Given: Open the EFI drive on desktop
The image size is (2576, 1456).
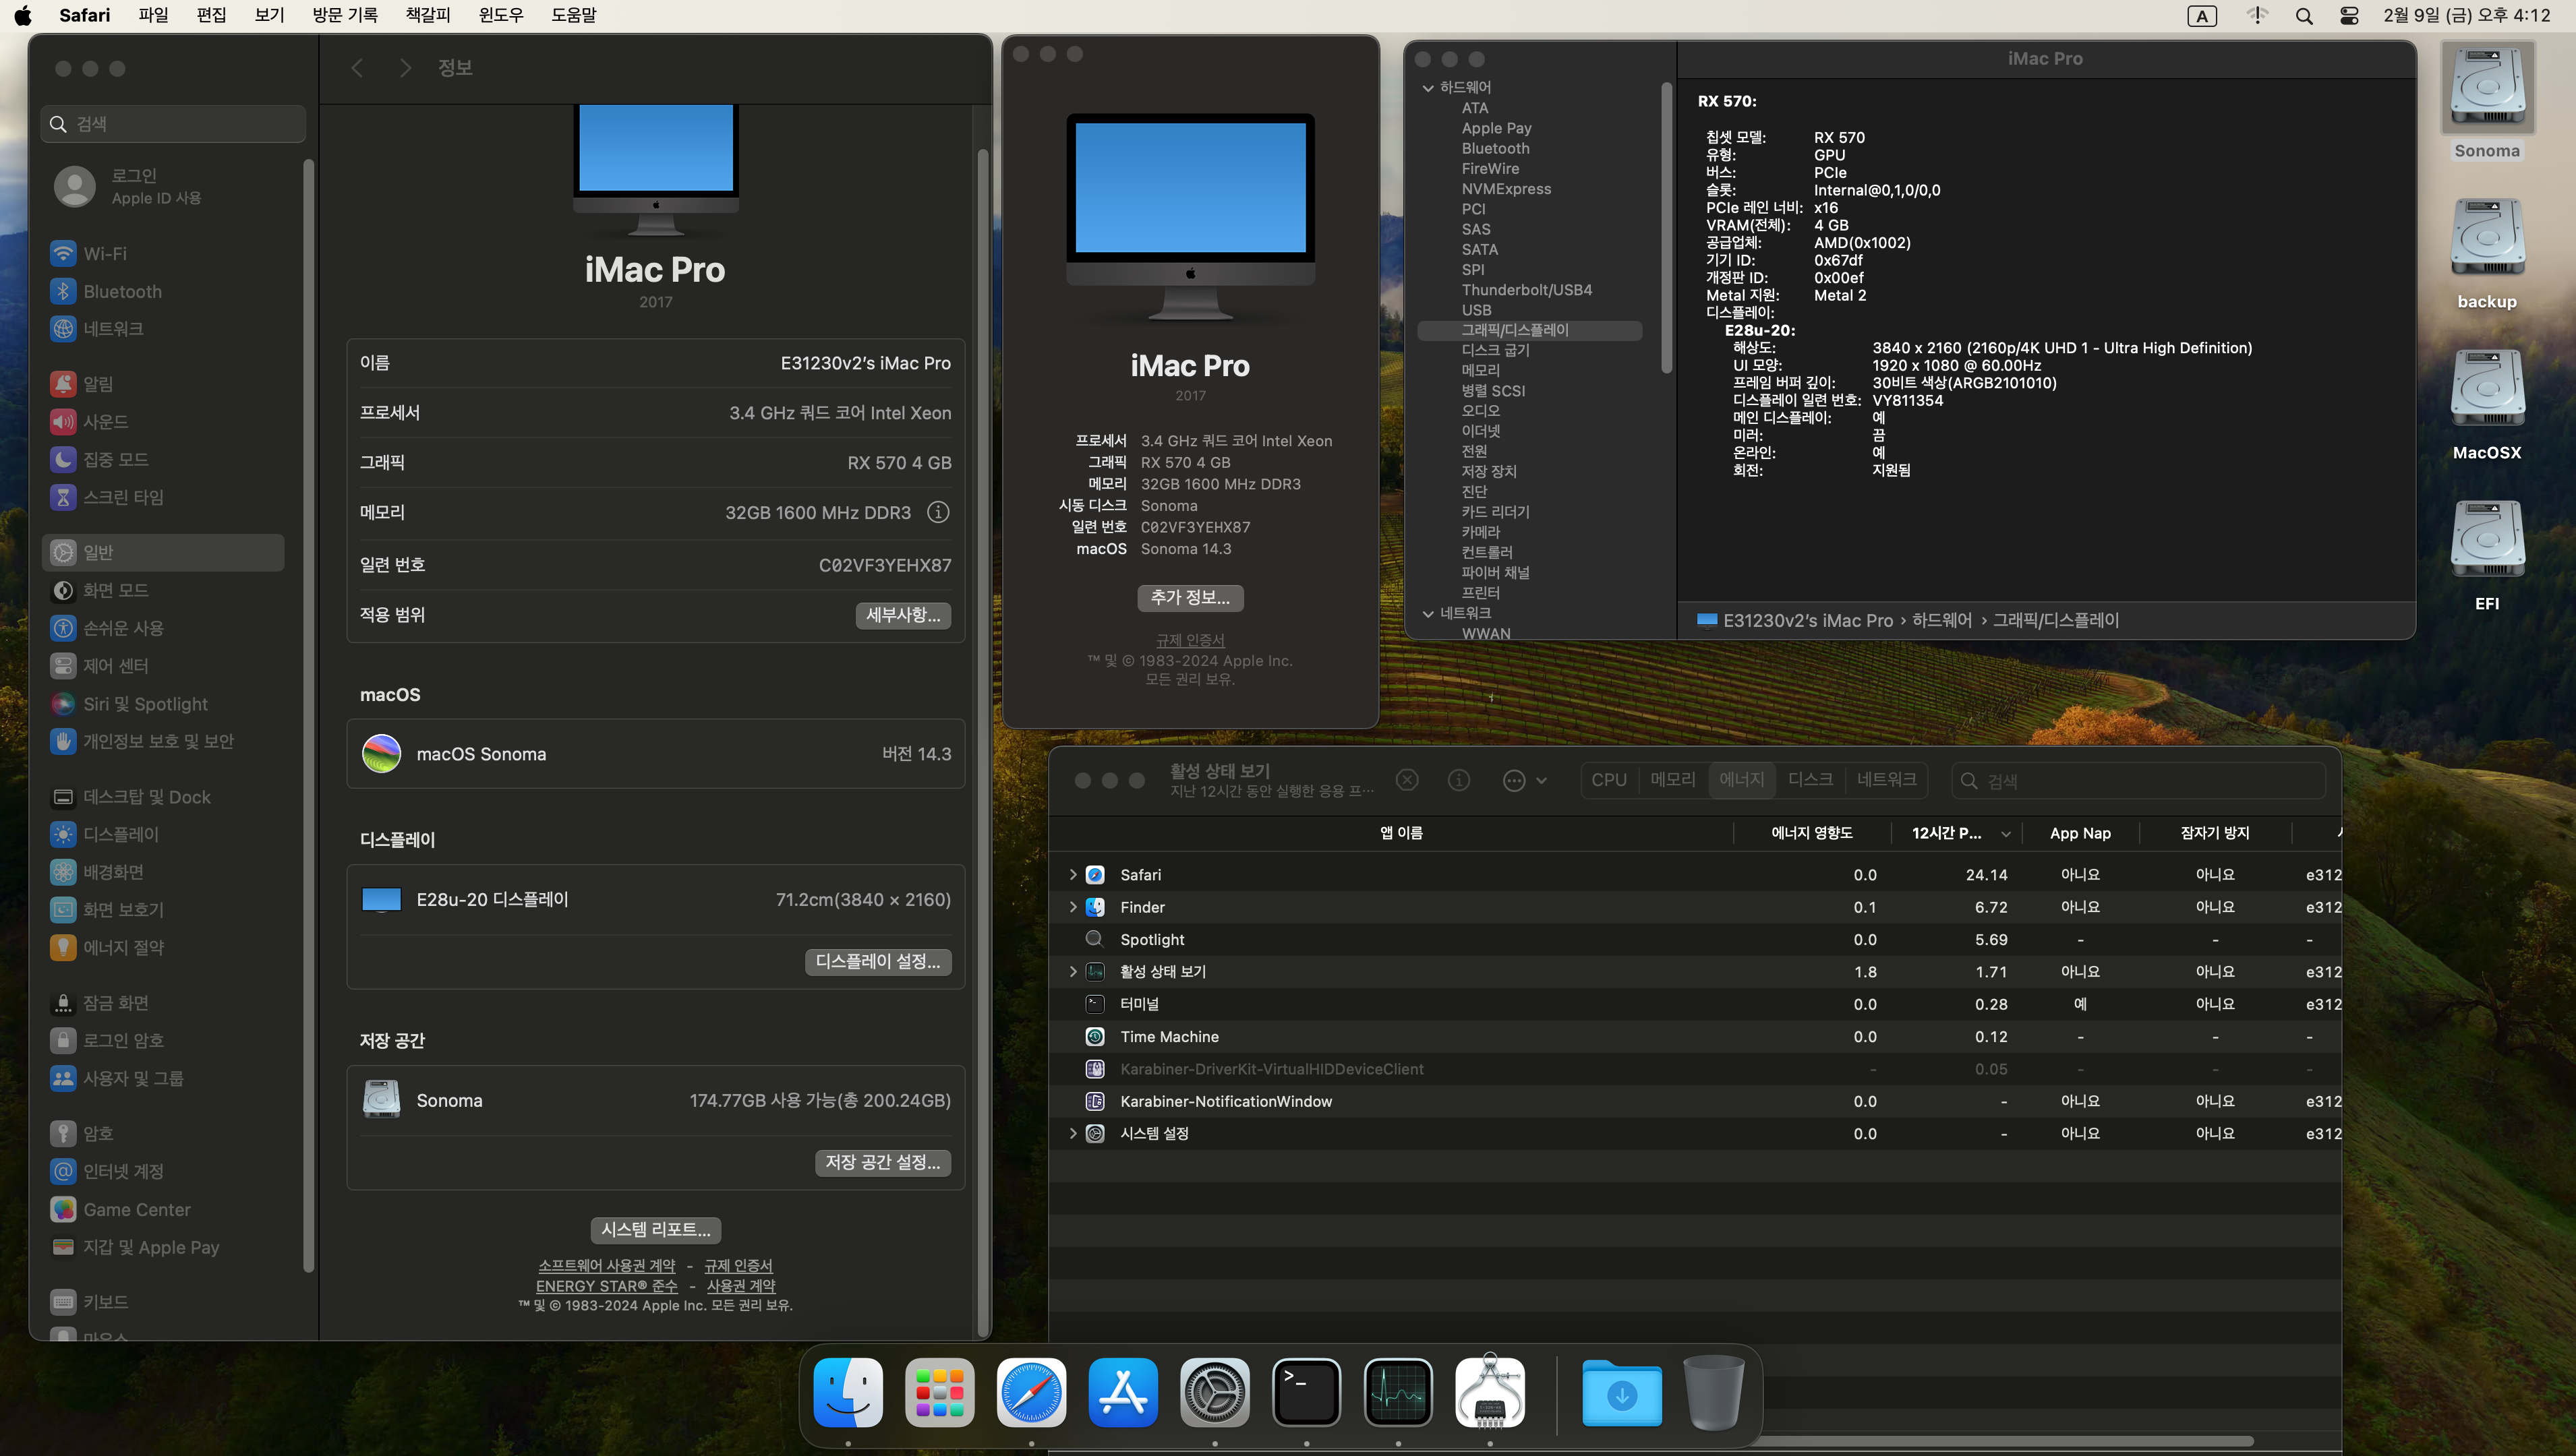Looking at the screenshot, I should point(2487,555).
